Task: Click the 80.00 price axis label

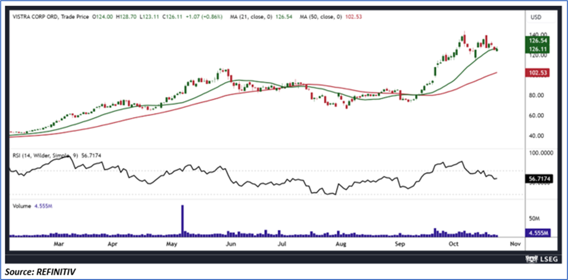Action: point(536,95)
